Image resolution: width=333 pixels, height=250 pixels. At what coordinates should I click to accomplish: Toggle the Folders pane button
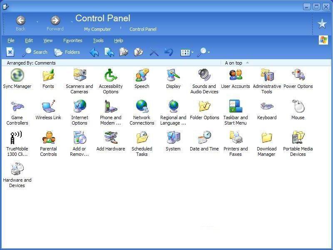(67, 52)
